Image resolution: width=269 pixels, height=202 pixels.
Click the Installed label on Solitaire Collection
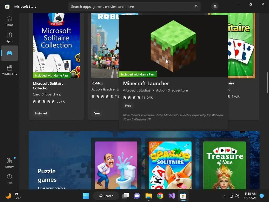point(41,113)
